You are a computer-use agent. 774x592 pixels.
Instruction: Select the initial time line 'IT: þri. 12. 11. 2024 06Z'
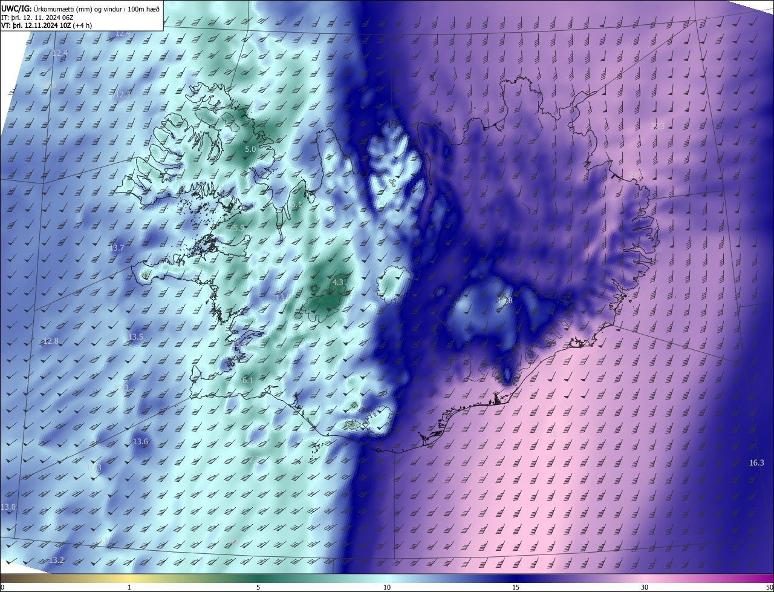[37, 18]
